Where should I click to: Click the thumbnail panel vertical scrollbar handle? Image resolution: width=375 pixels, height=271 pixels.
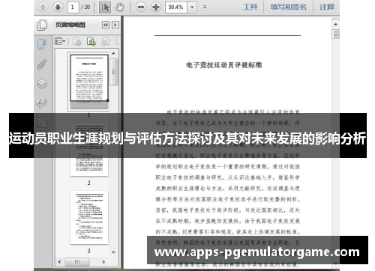tap(113, 72)
